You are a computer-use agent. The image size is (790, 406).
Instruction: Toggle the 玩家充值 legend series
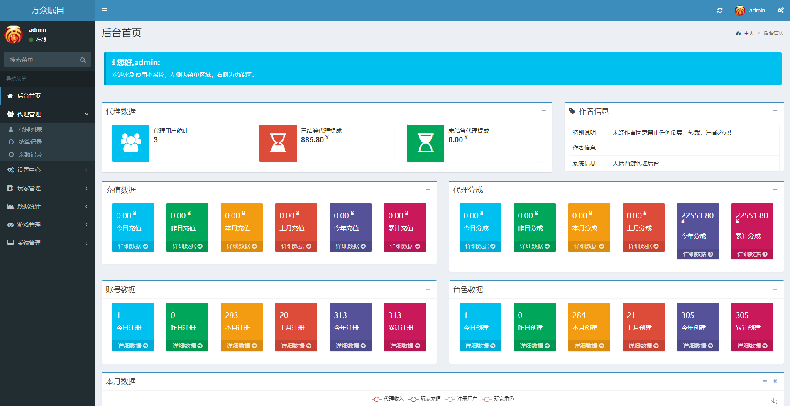pyautogui.click(x=425, y=399)
